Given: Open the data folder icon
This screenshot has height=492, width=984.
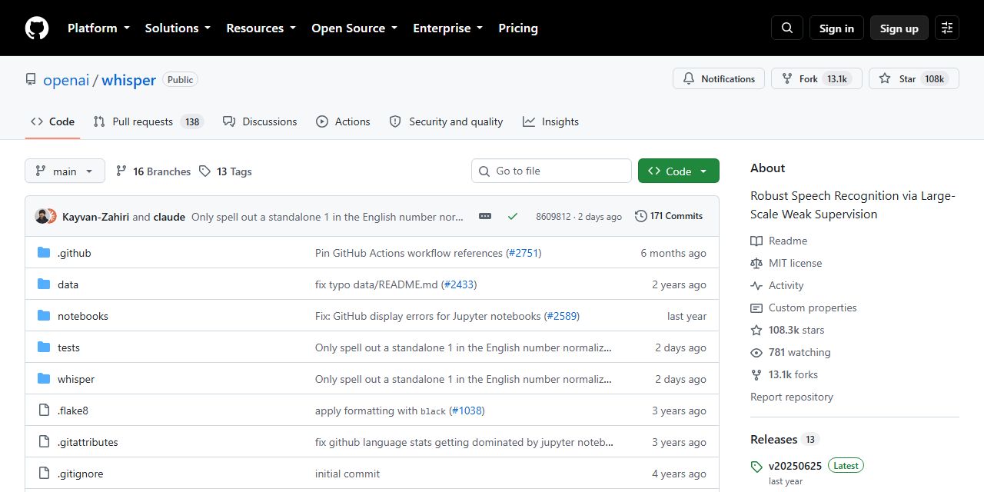Looking at the screenshot, I should point(44,284).
